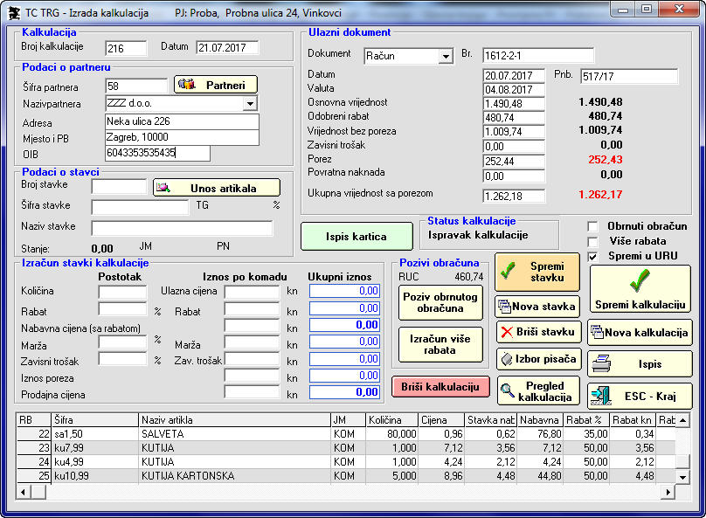
Task: Print using the Ispis button
Action: [x=640, y=363]
